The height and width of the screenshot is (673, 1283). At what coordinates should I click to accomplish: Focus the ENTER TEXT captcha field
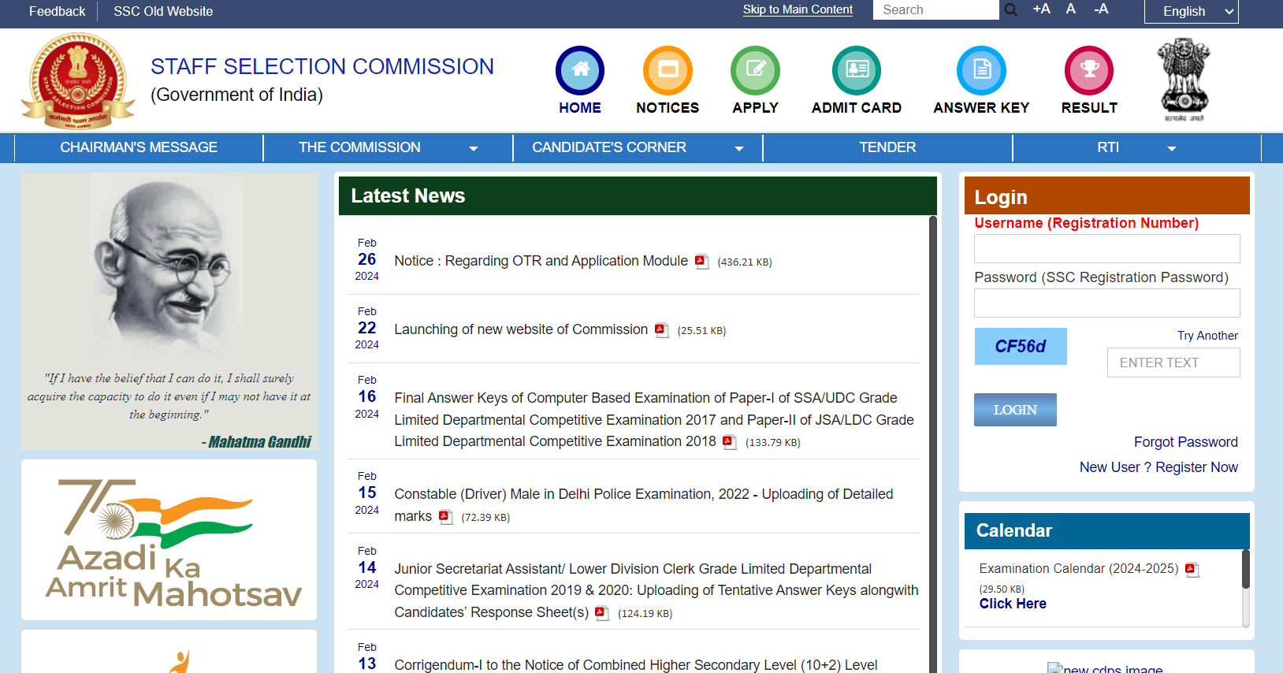pos(1173,363)
